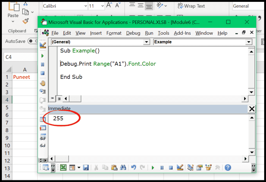Close the Immediate window pane
This screenshot has width=266, height=182.
252,109
